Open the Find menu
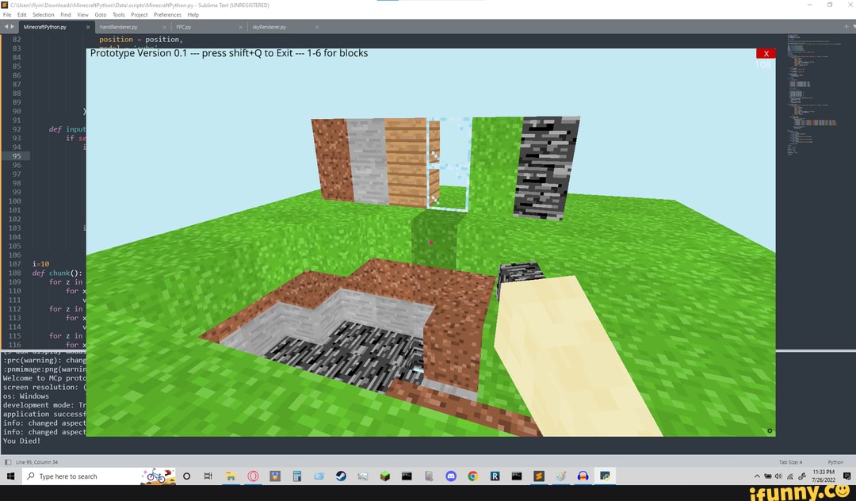 pyautogui.click(x=66, y=15)
